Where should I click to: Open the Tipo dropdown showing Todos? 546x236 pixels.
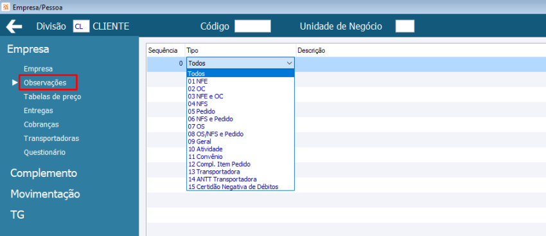click(x=240, y=63)
